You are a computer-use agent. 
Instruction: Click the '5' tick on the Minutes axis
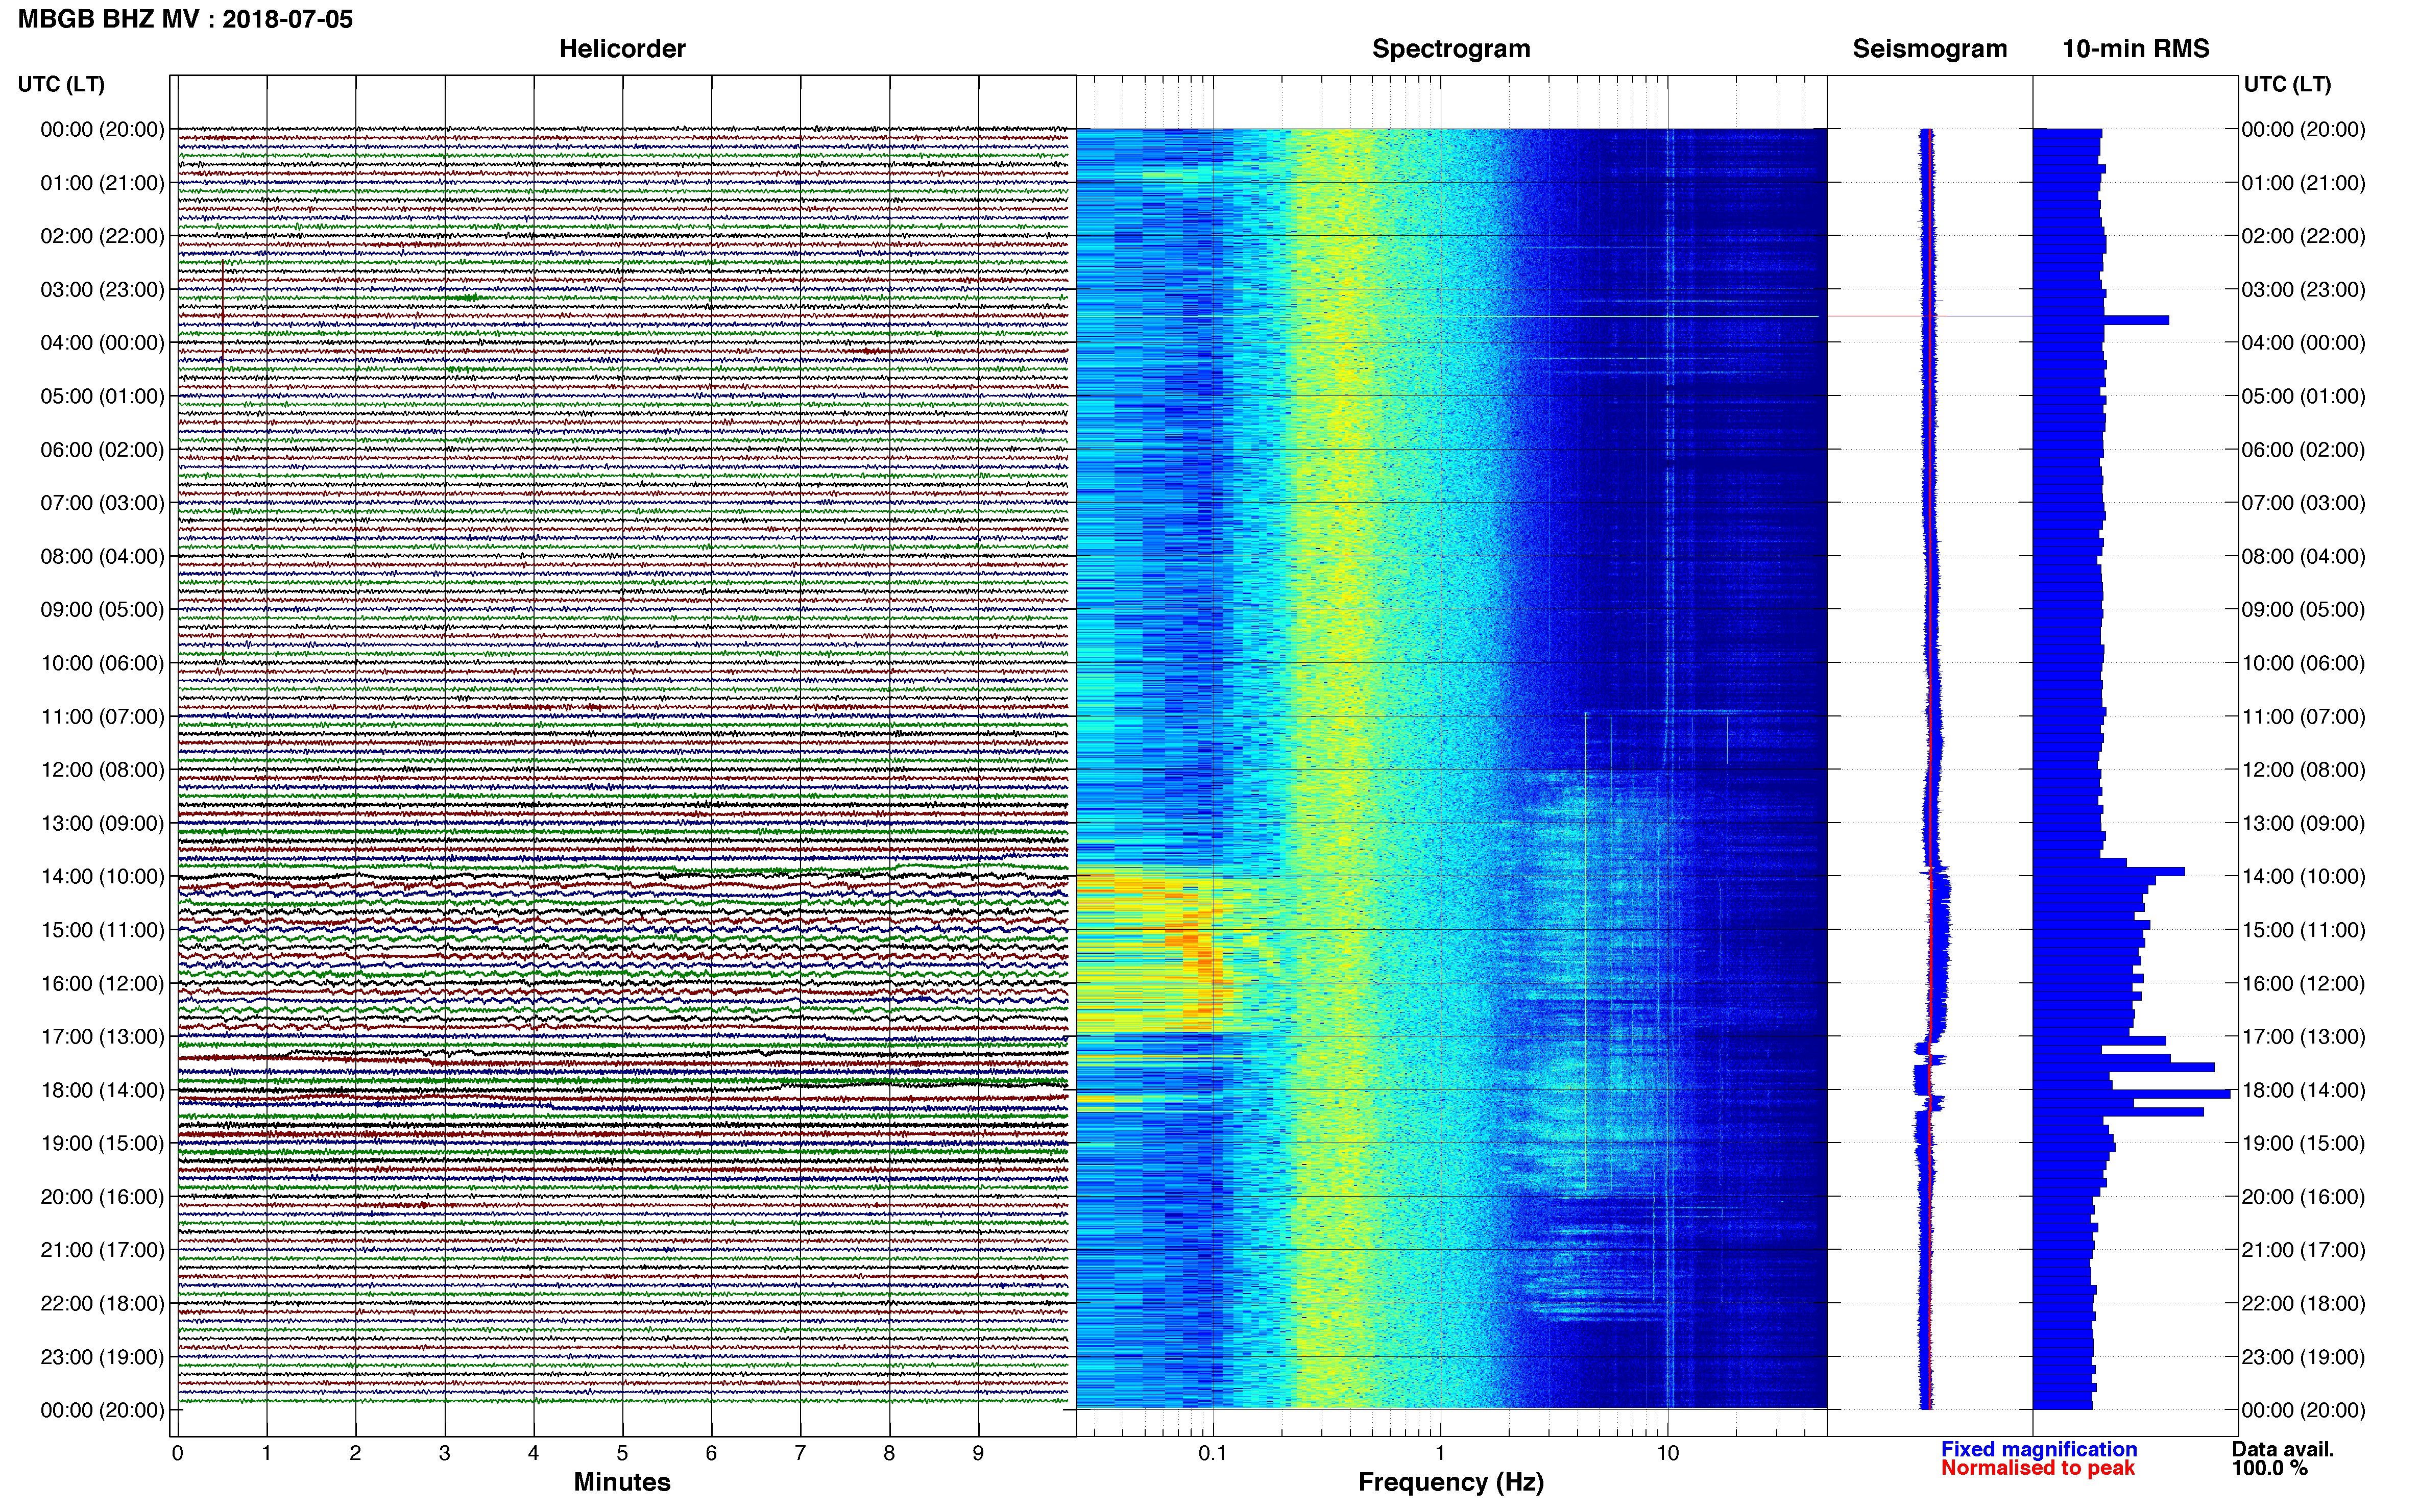point(622,1453)
